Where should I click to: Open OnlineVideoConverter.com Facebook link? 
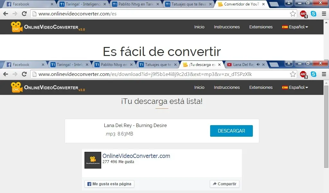136,156
